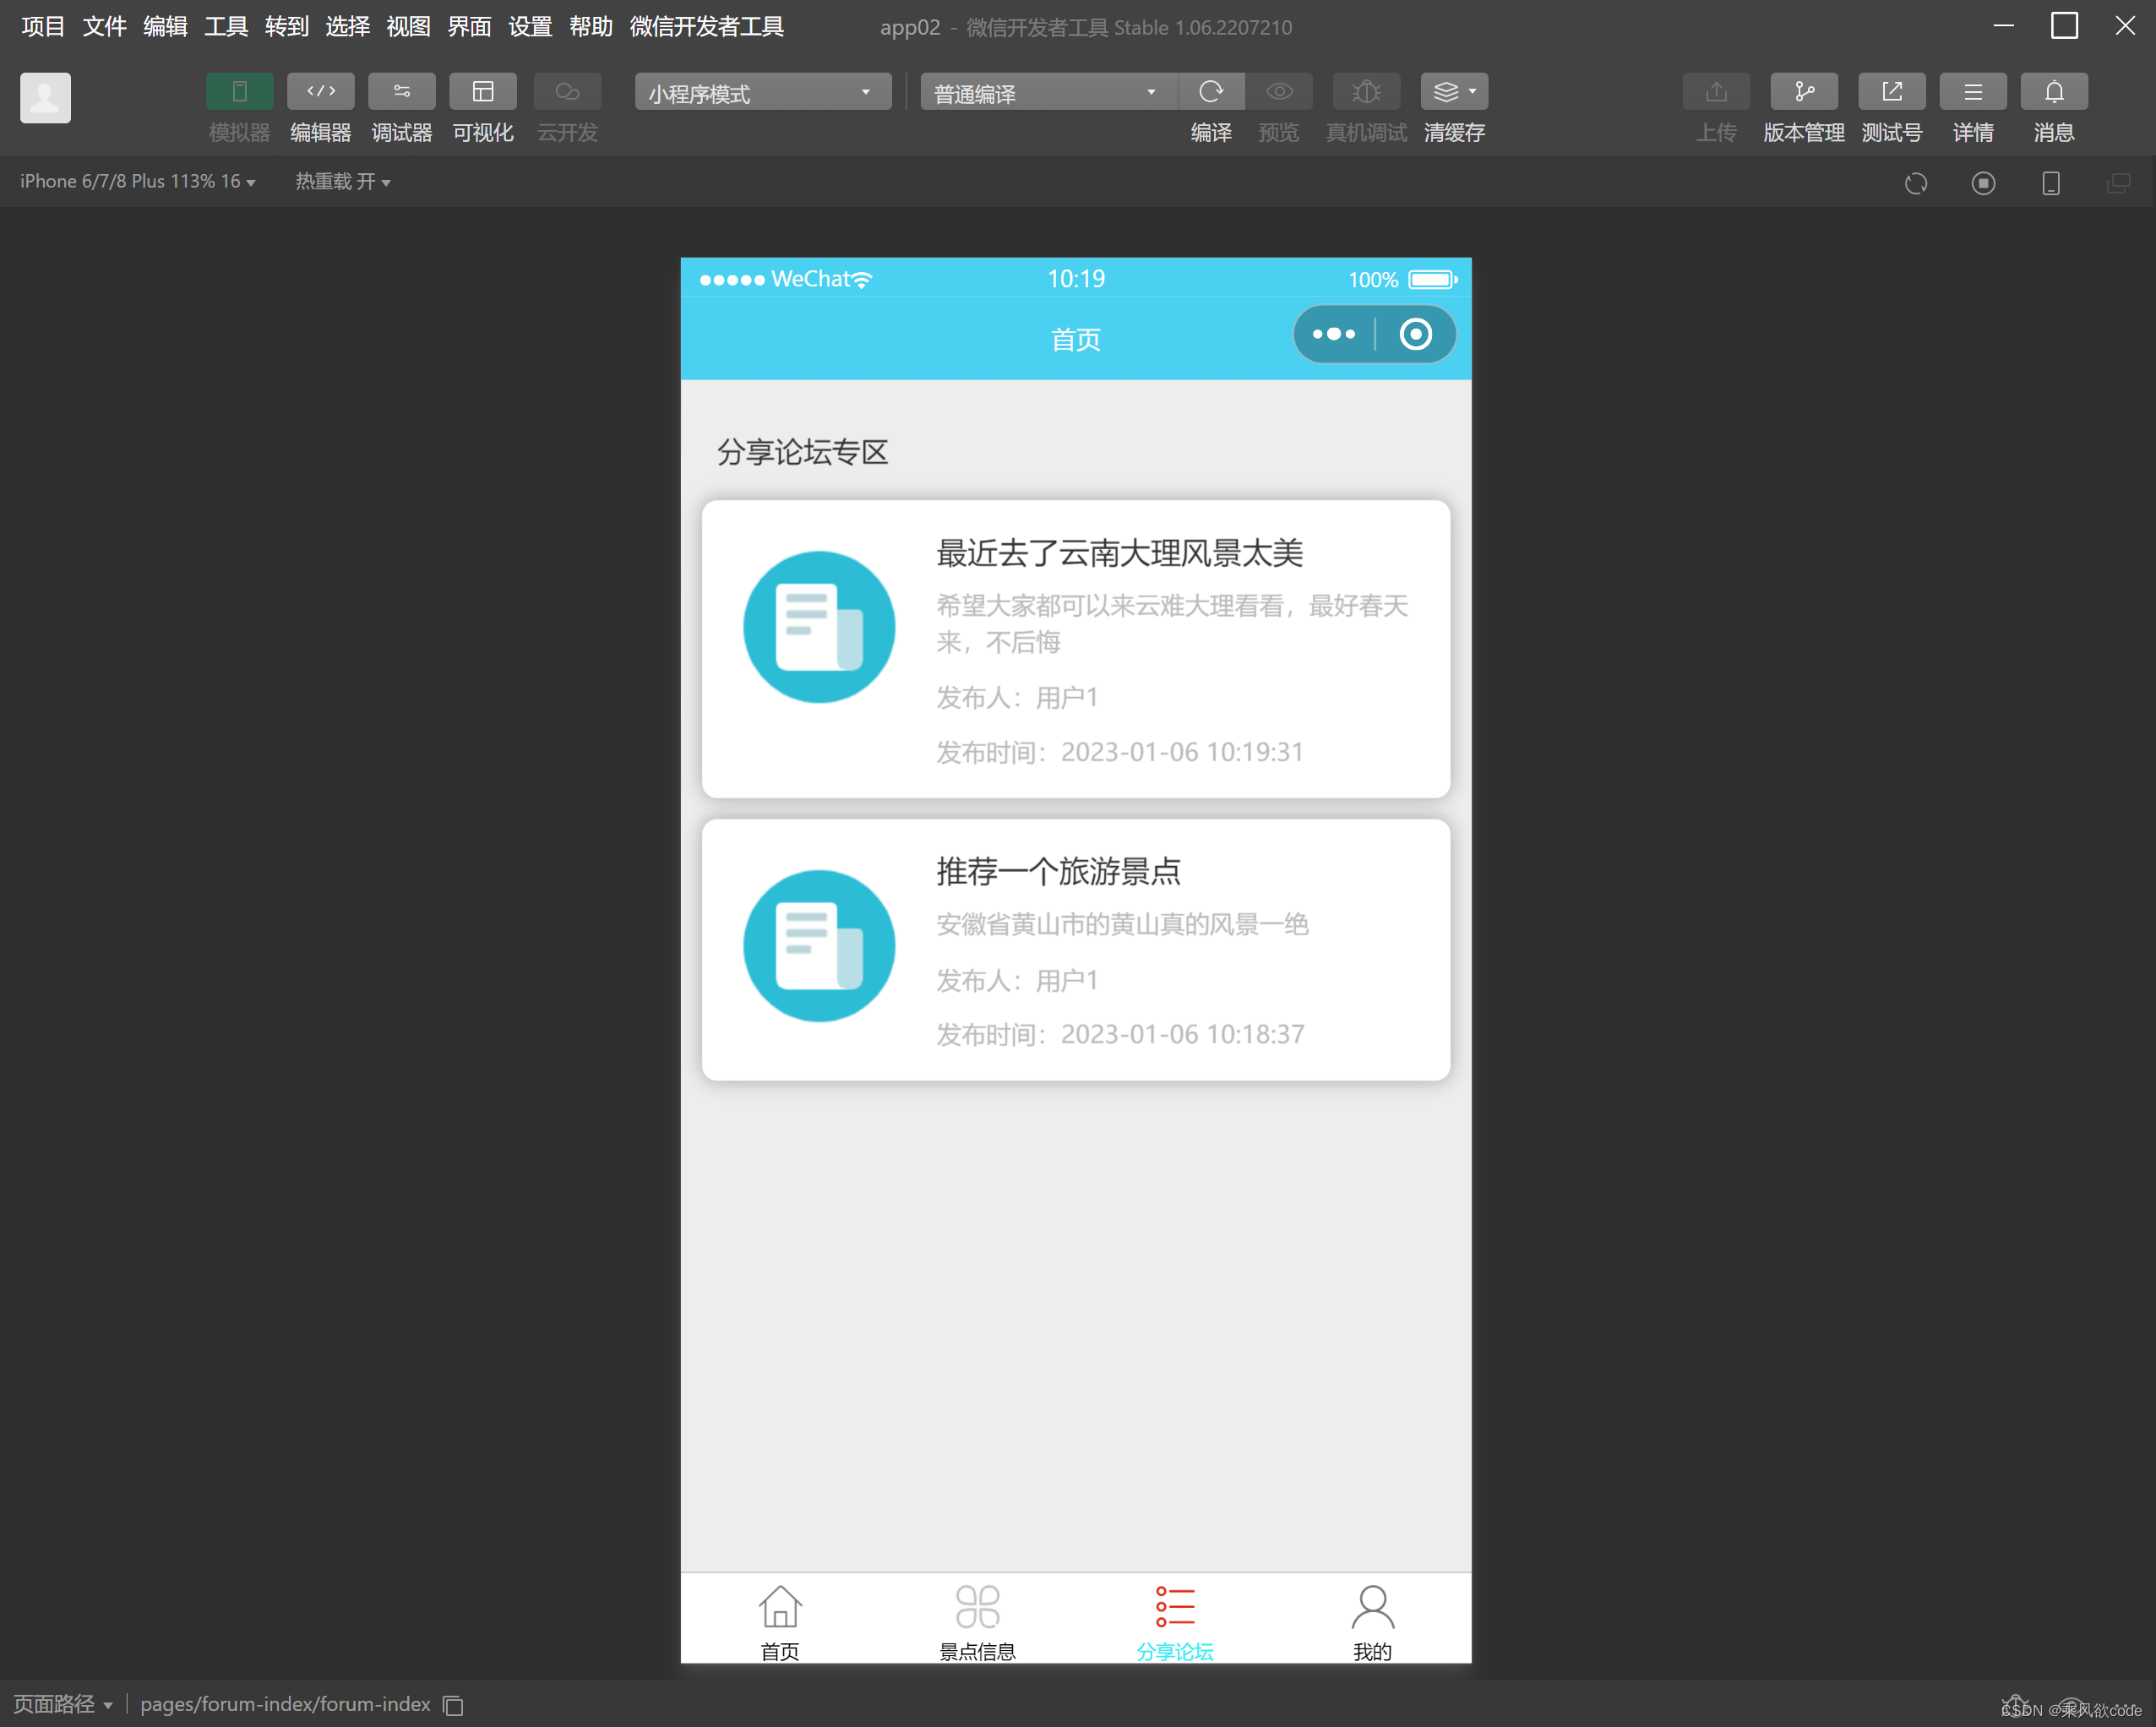Click the 编辑器 icon

[x=320, y=91]
